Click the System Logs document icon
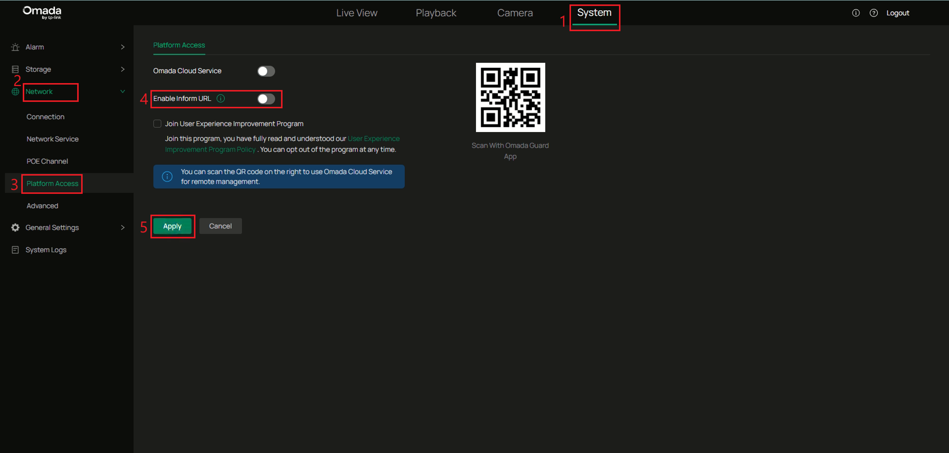This screenshot has width=949, height=453. coord(15,250)
